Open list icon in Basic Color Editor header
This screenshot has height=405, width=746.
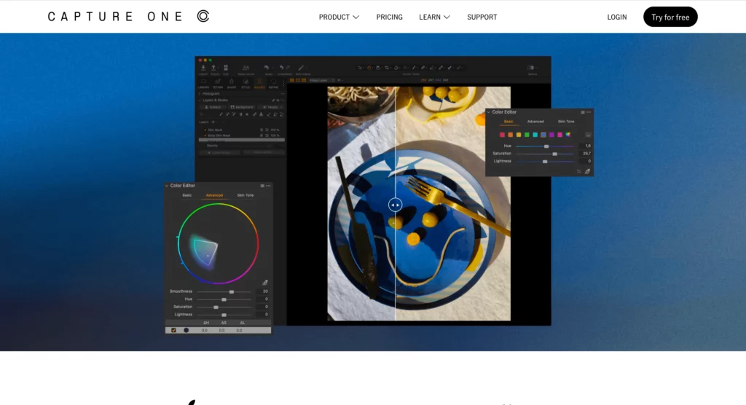tap(583, 112)
